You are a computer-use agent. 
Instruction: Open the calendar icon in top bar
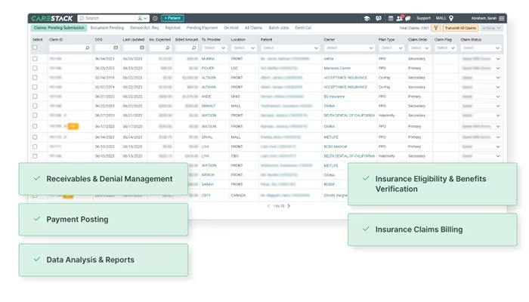(391, 18)
